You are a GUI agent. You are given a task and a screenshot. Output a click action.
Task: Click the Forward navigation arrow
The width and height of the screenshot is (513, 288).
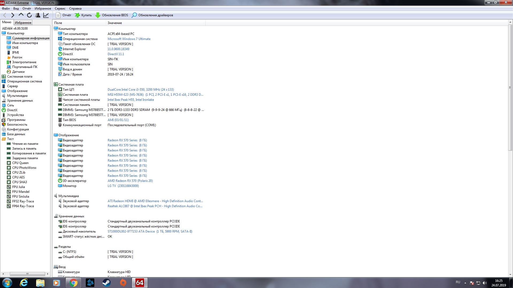[x=13, y=15]
